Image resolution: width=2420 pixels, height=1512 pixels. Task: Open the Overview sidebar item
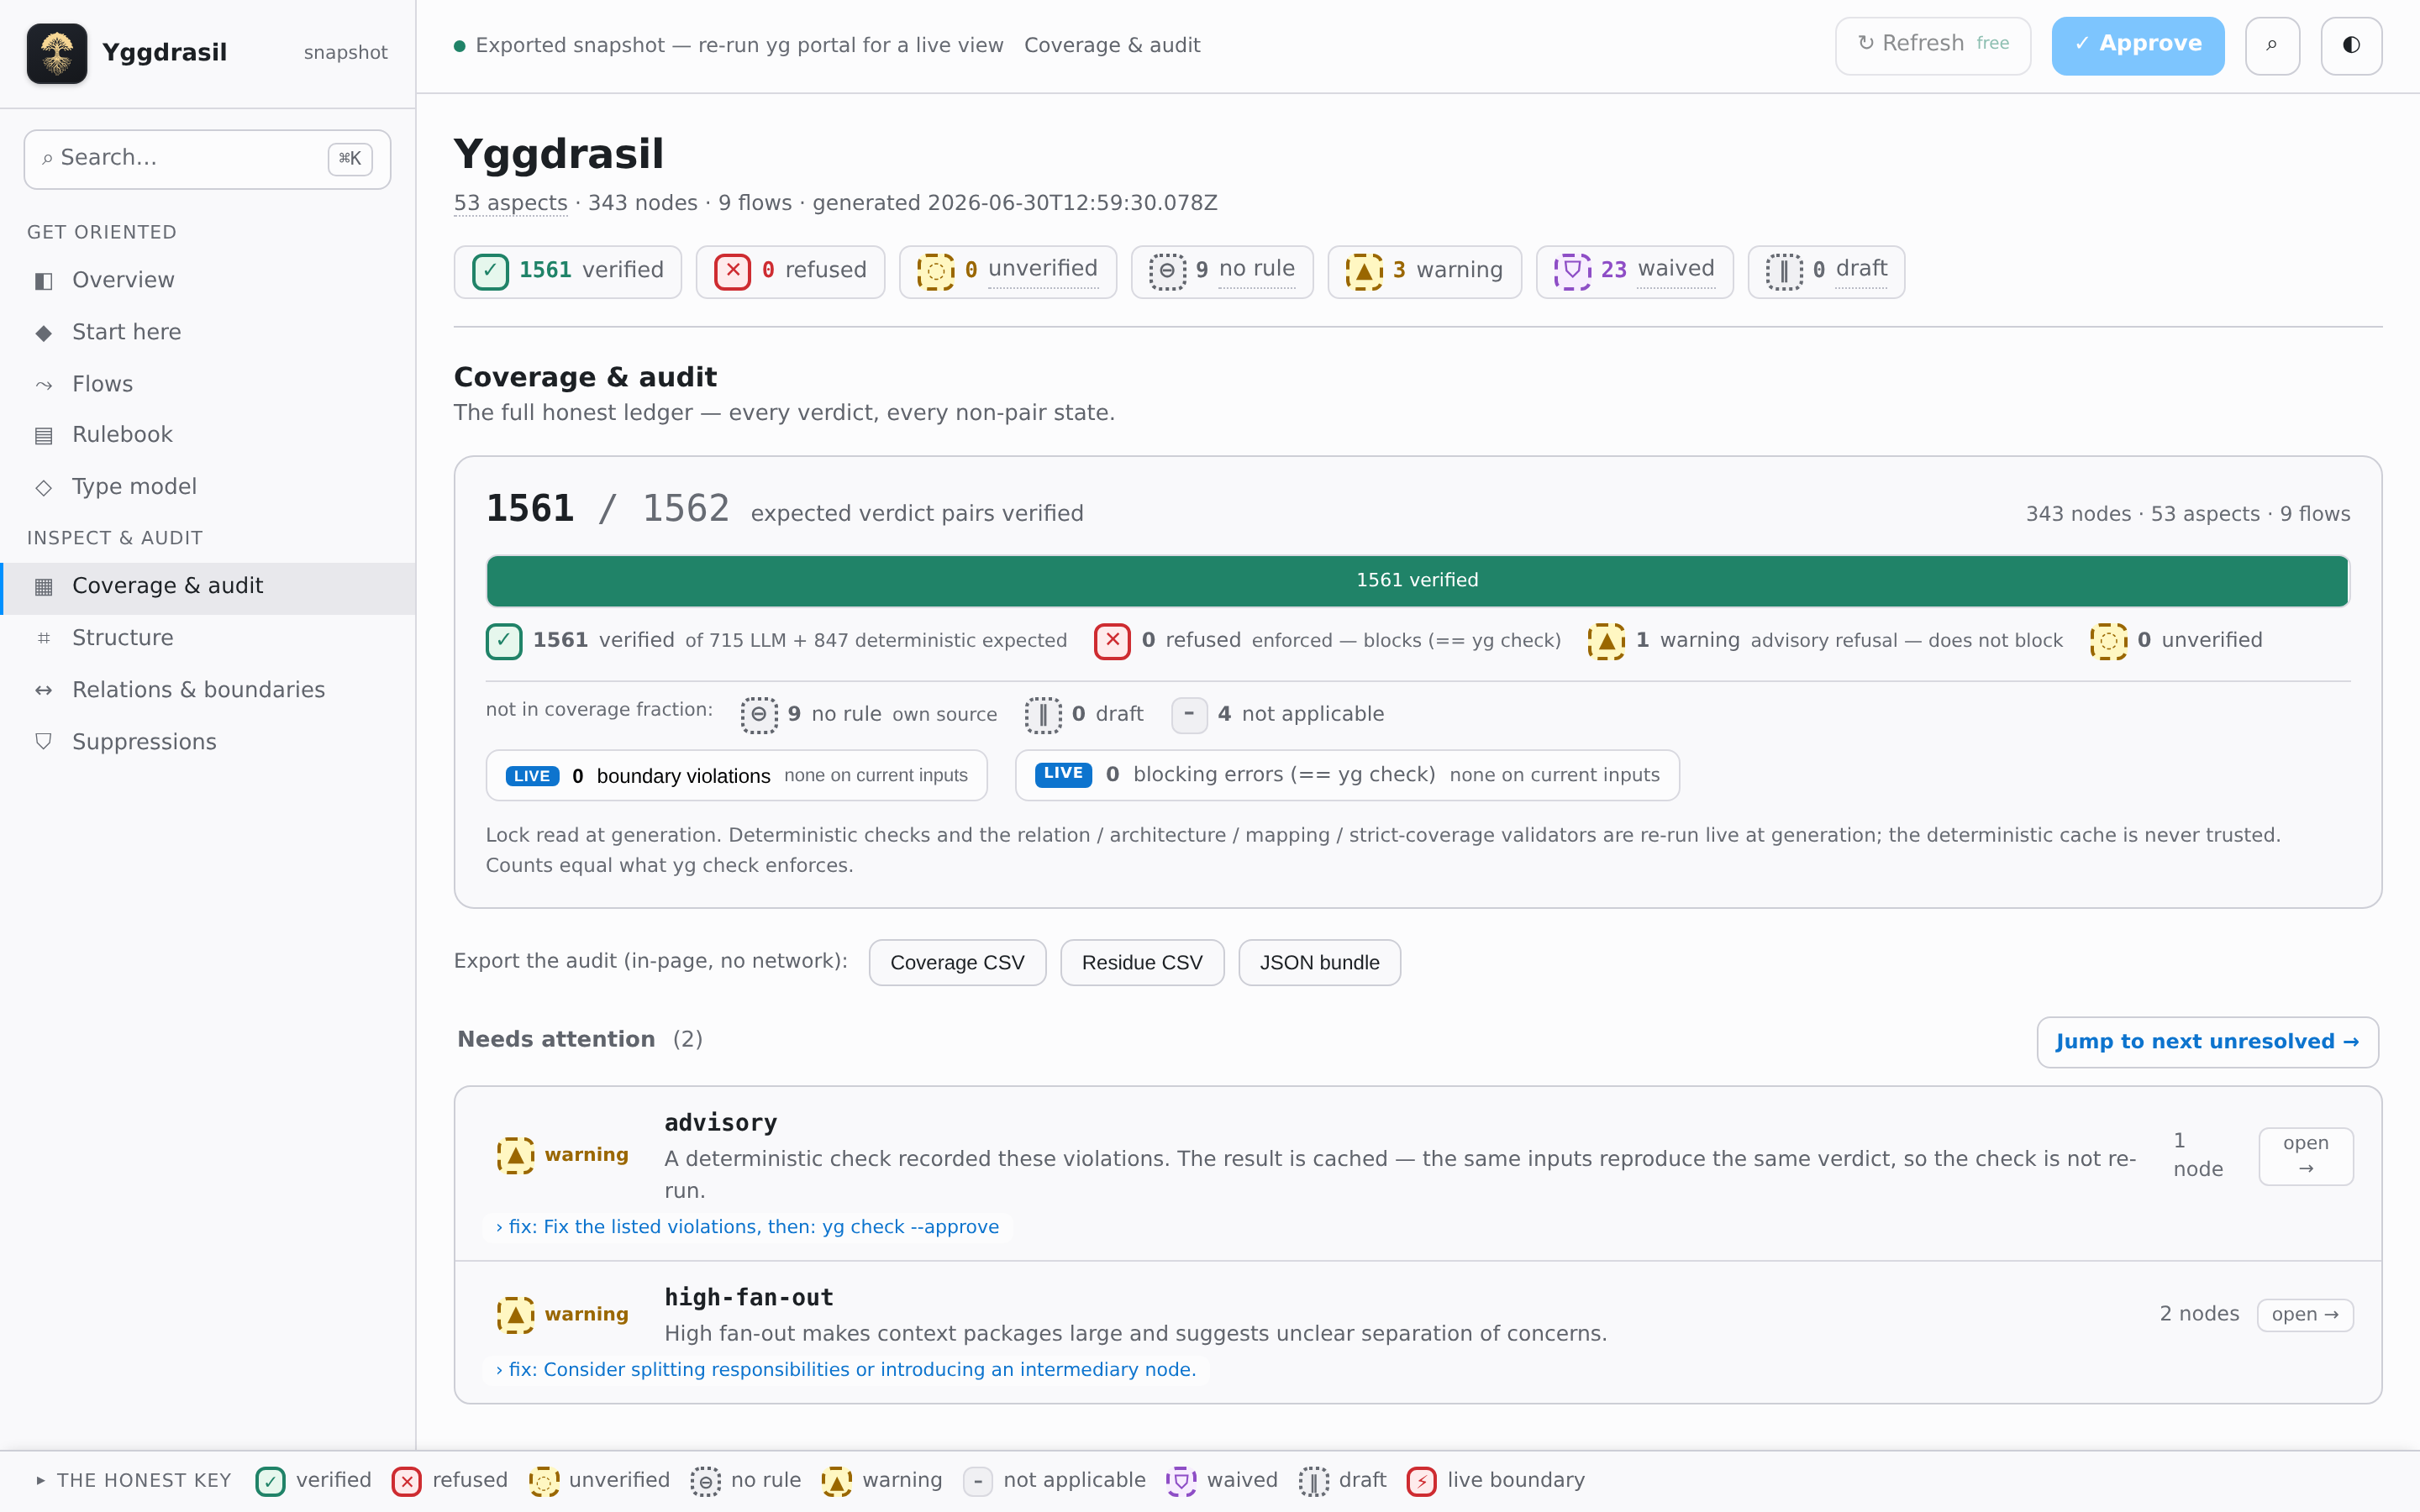[208, 280]
